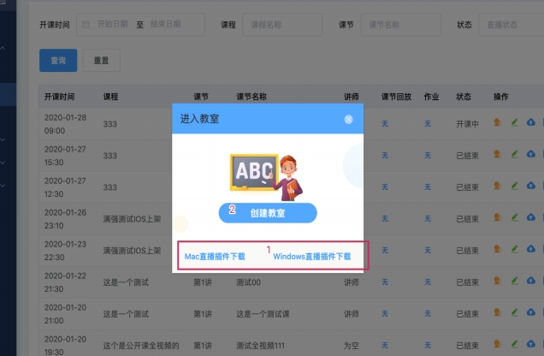Click the cloud upload icon in the 09:00 row
This screenshot has width=544, height=356.
pos(531,122)
